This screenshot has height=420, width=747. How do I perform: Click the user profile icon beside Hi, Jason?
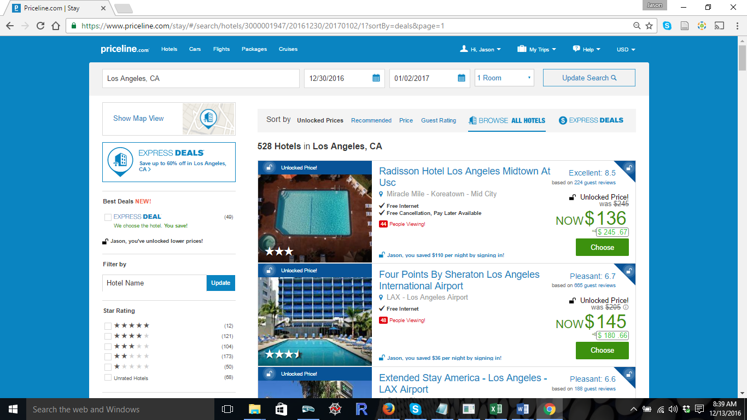[464, 49]
